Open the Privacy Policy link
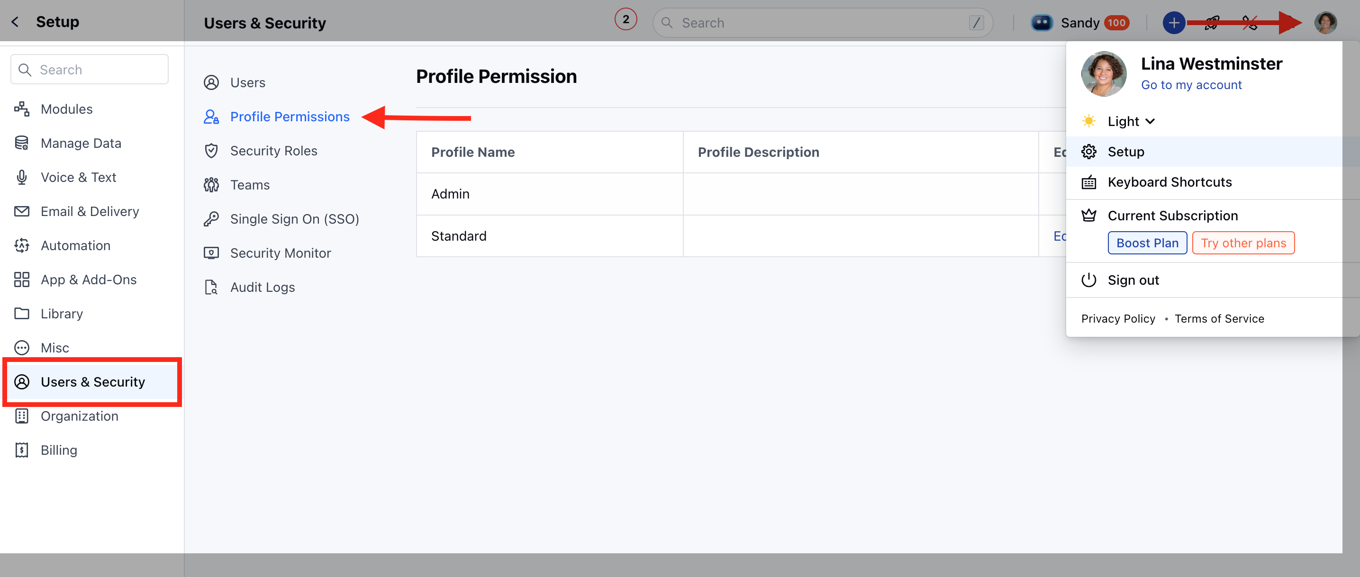The width and height of the screenshot is (1360, 577). [1118, 319]
